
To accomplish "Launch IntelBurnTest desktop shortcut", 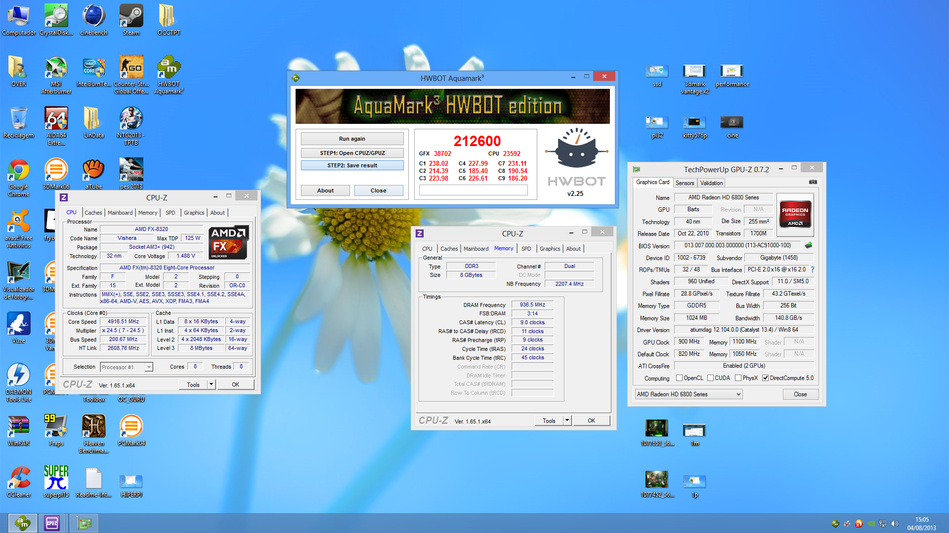I will (93, 72).
